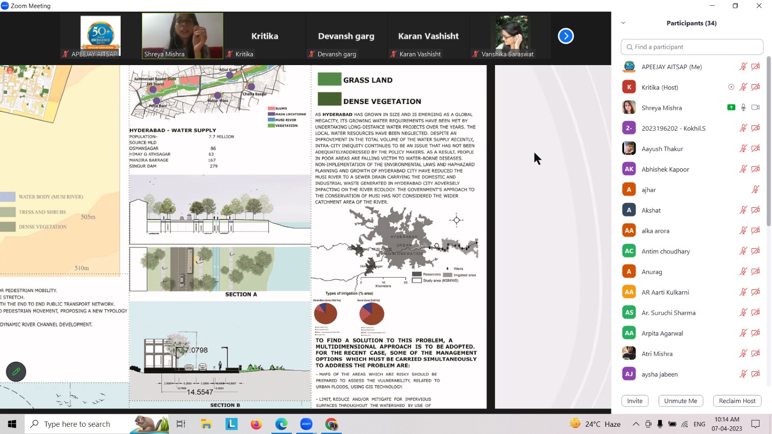Click Aayush Thakur's video-off icon
This screenshot has height=434, width=772.
pyautogui.click(x=756, y=149)
